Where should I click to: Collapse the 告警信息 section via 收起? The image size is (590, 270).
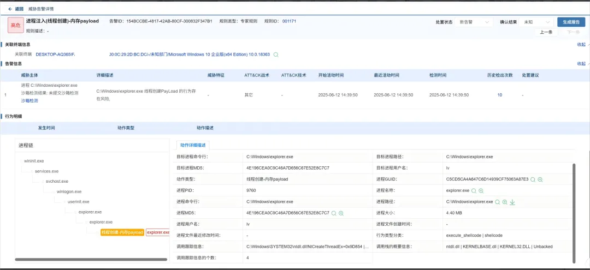[x=581, y=64]
